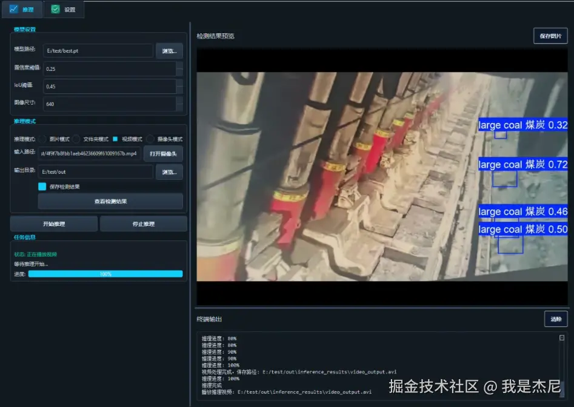Click the stepper beside the 0.25 confidence field
The height and width of the screenshot is (407, 574).
click(180, 68)
